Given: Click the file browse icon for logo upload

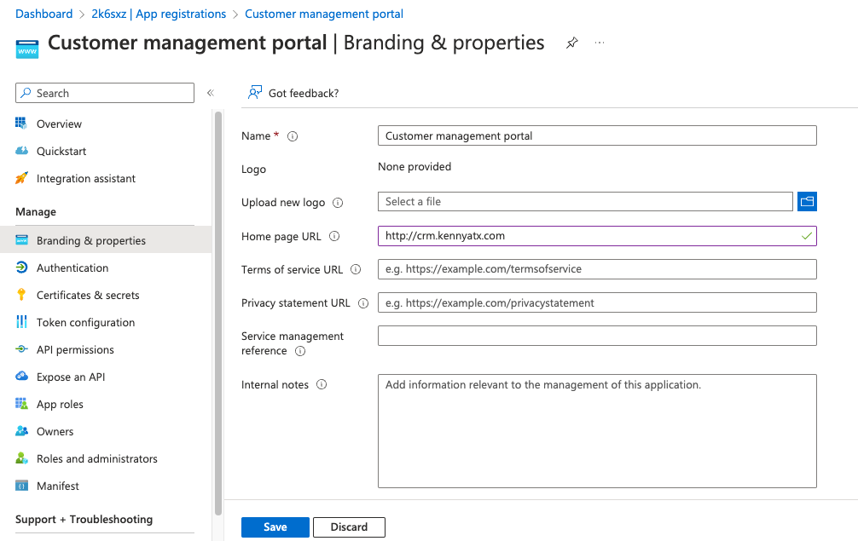Looking at the screenshot, I should pyautogui.click(x=807, y=202).
